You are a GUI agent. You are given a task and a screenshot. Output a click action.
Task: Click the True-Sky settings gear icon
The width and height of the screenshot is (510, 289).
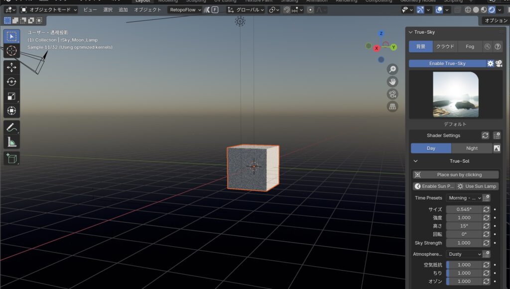coord(490,64)
